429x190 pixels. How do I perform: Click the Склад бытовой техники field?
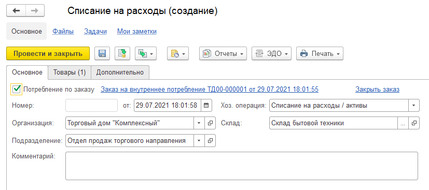click(x=333, y=123)
